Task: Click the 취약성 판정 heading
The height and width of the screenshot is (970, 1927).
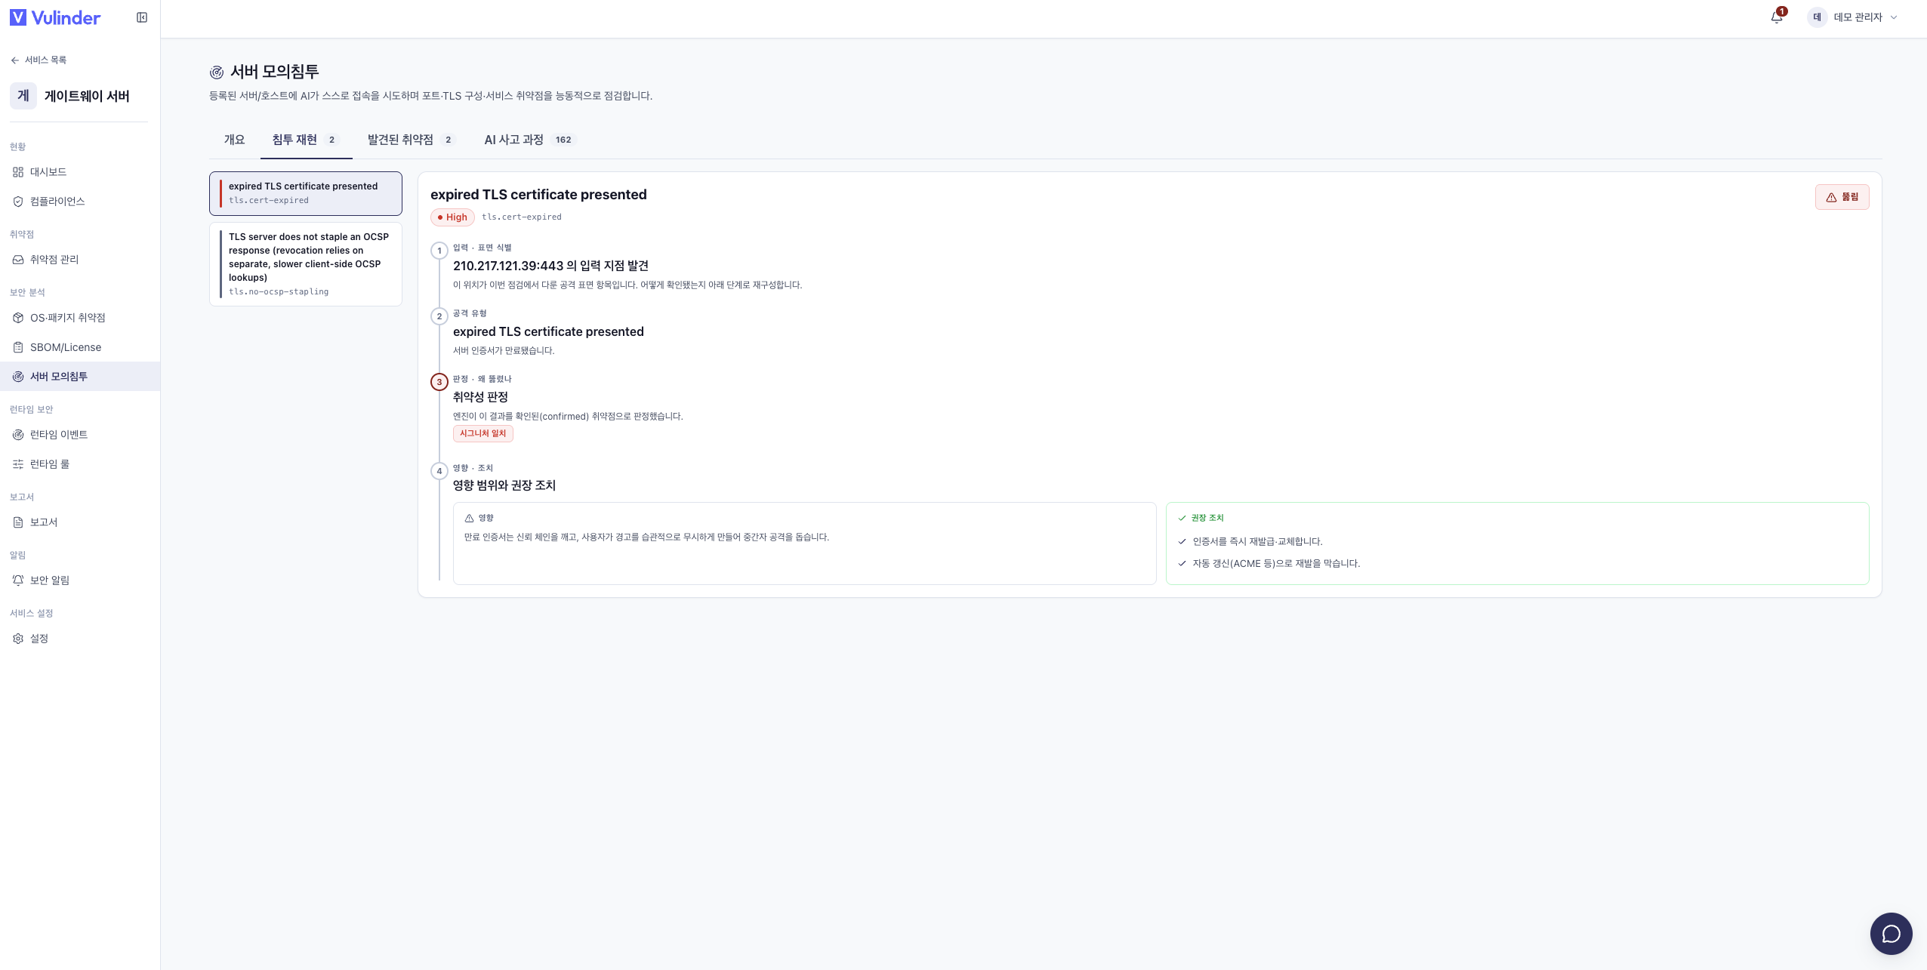Action: 480,397
